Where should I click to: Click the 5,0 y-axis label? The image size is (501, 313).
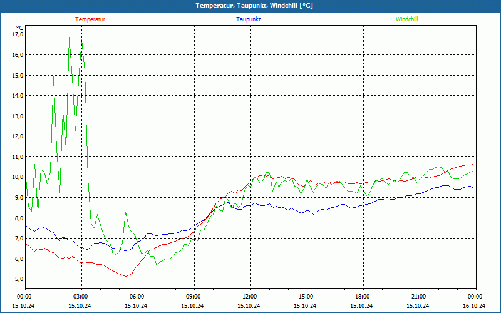[x=19, y=279]
